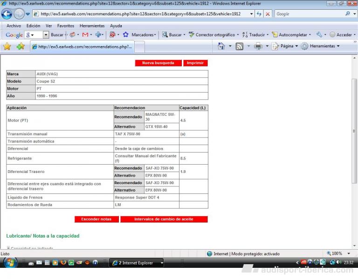
Task: Click the Gmail M icon on toolbar
Action: pos(85,35)
